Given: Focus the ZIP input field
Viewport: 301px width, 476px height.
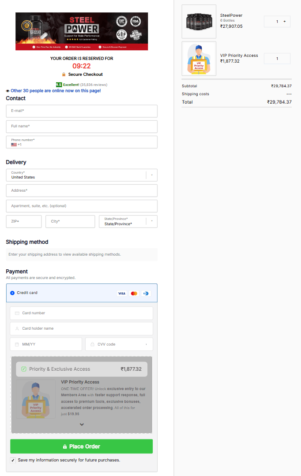Looking at the screenshot, I should [x=24, y=222].
